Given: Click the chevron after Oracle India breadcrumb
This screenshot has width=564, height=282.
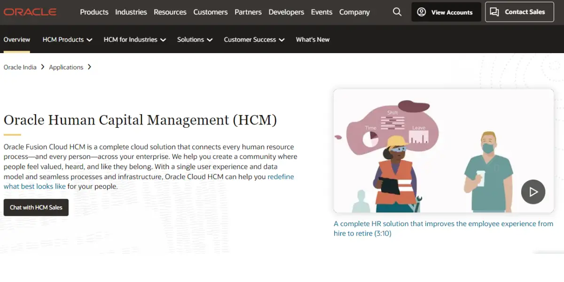Looking at the screenshot, I should click(43, 67).
